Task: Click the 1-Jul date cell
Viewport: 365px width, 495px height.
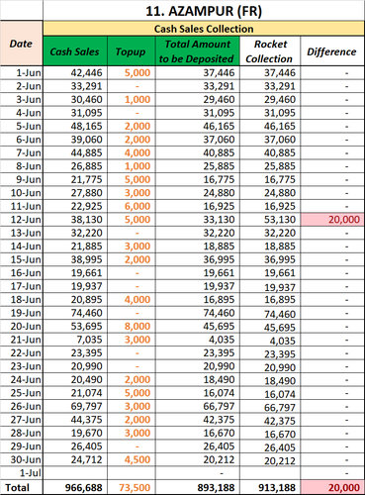Action: [x=22, y=473]
